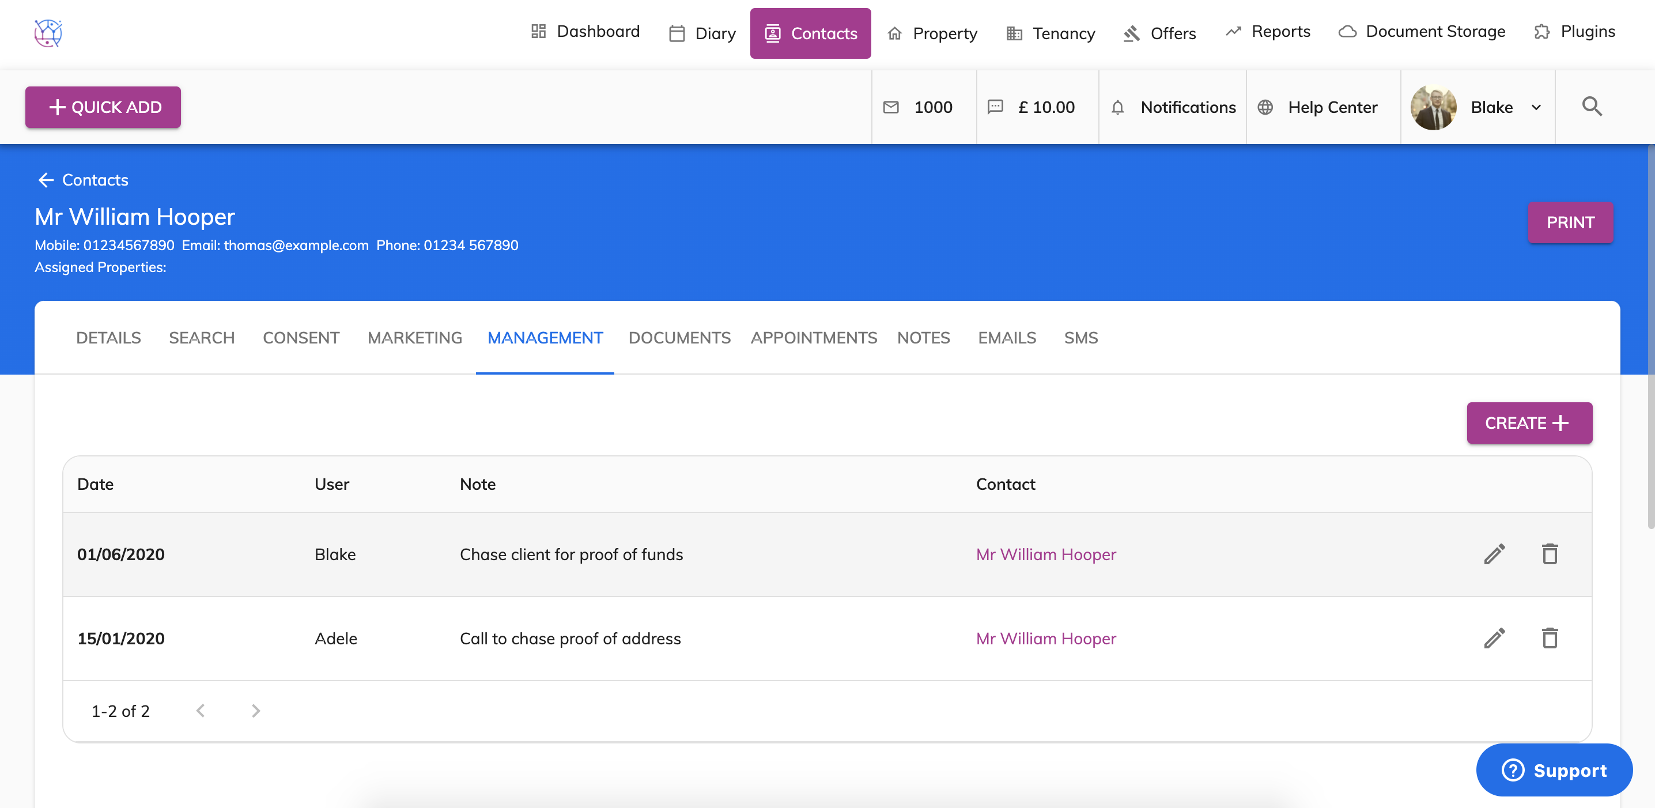Click the SMS balance chat icon
Image resolution: width=1655 pixels, height=808 pixels.
click(995, 107)
